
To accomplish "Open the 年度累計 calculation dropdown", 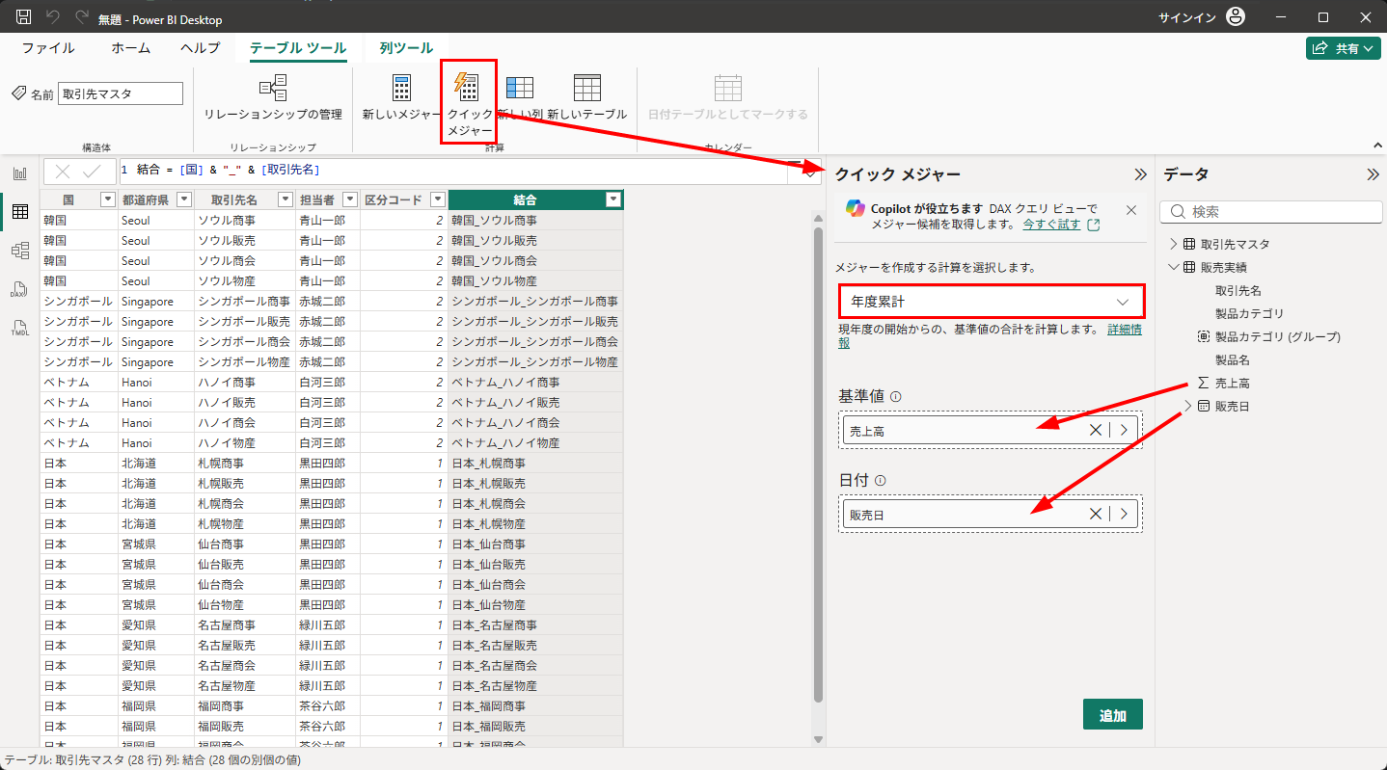I will 992,302.
